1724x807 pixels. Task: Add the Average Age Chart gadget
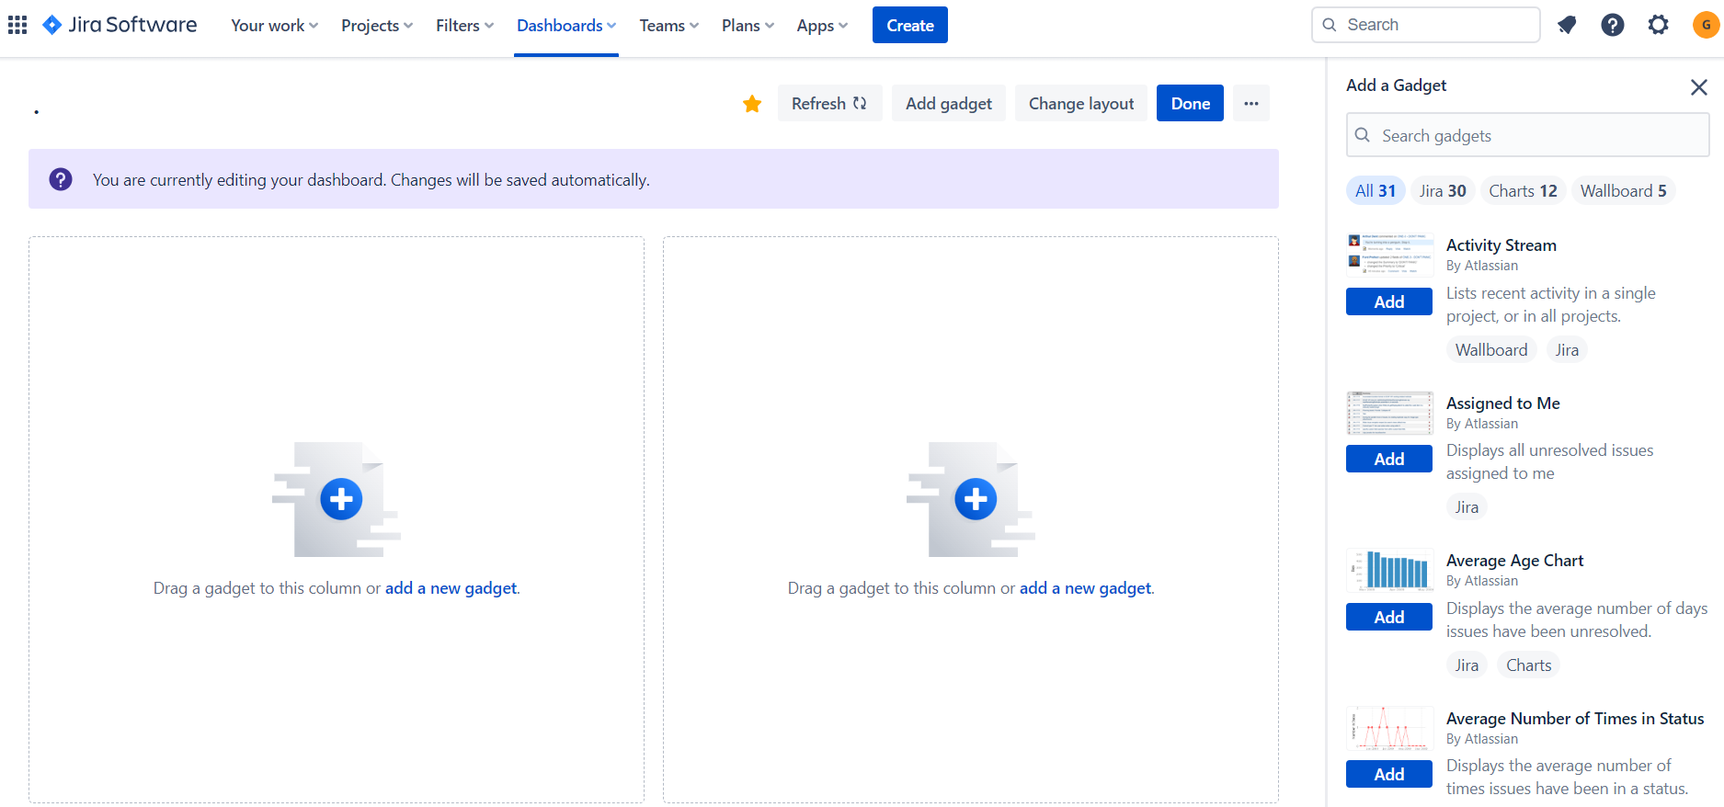pyautogui.click(x=1389, y=617)
